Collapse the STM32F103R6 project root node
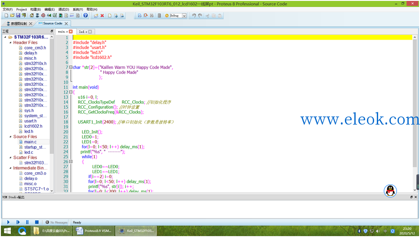420x237 pixels. click(5, 37)
